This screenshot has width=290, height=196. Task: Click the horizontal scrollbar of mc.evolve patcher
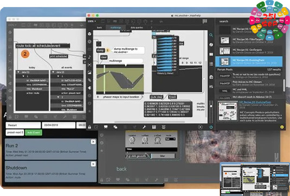(x=150, y=122)
